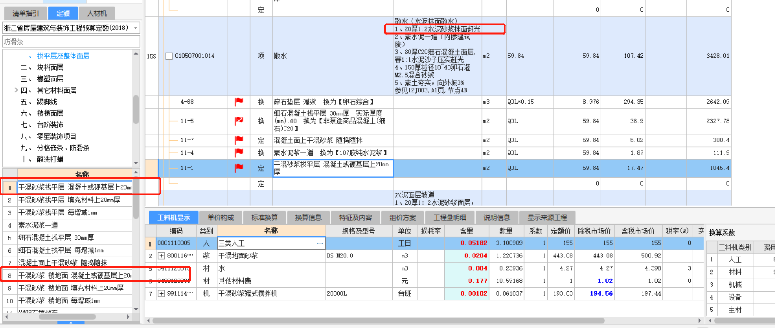Select list row 细石混凝土找平层 每增减1mm
This screenshot has height=328, width=775.
(75, 250)
